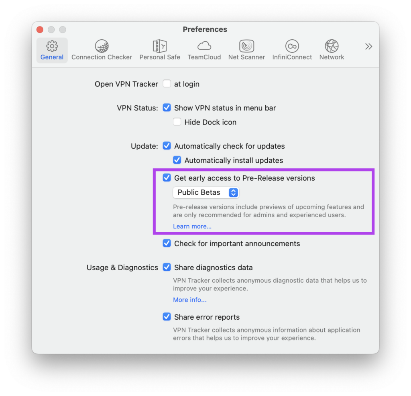Screen dimensions: 411x396
Task: Open the General preferences gear icon
Action: [52, 46]
